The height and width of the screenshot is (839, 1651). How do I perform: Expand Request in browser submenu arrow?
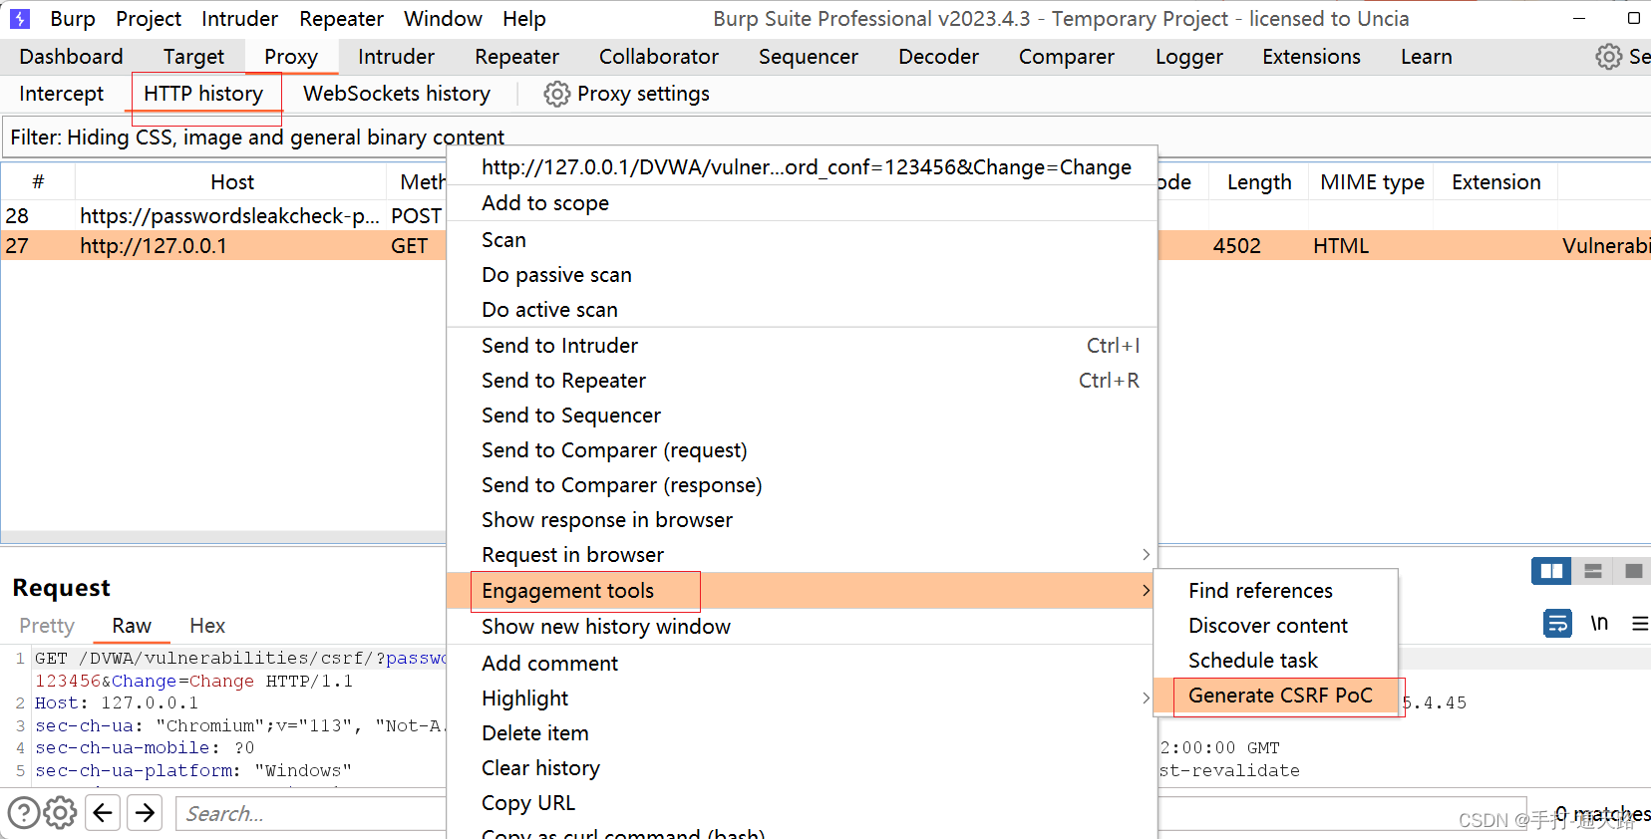click(1146, 555)
